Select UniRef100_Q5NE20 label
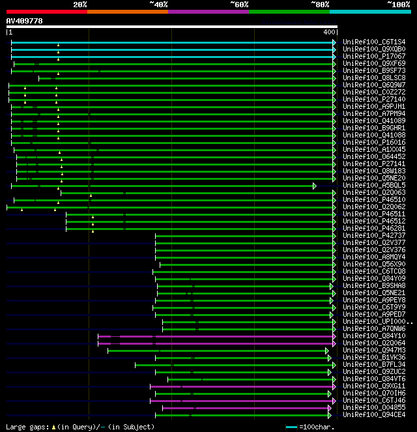Viewport: 417px width, 432px height. (374, 178)
